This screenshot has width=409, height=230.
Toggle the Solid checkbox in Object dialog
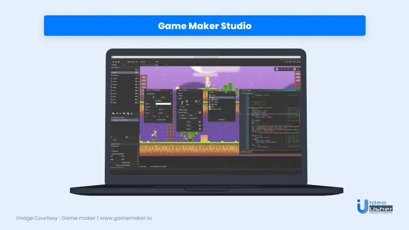[188, 116]
